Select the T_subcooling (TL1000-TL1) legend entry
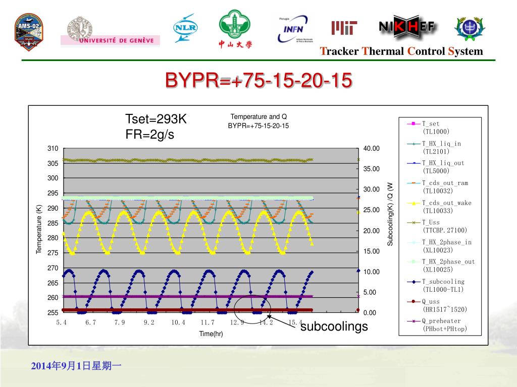The image size is (517, 387). click(x=436, y=285)
